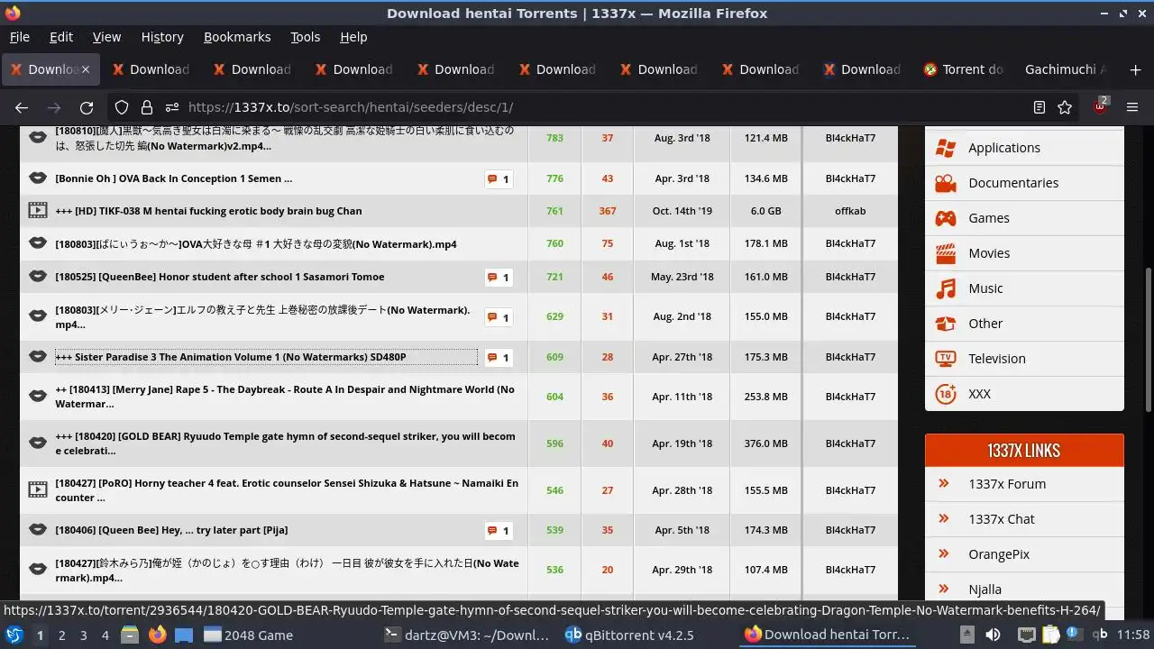Open uploader offkab profile link
This screenshot has width=1154, height=649.
(x=850, y=211)
